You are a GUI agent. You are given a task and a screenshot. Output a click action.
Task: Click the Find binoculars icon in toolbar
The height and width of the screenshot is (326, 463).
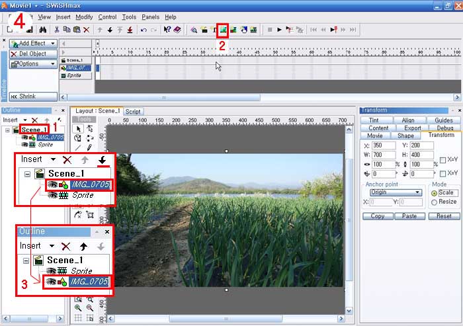(43, 30)
